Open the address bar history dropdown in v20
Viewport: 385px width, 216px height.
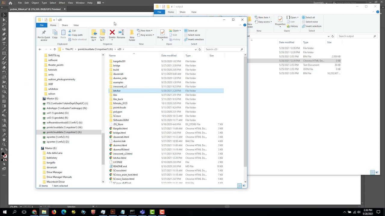(x=196, y=49)
